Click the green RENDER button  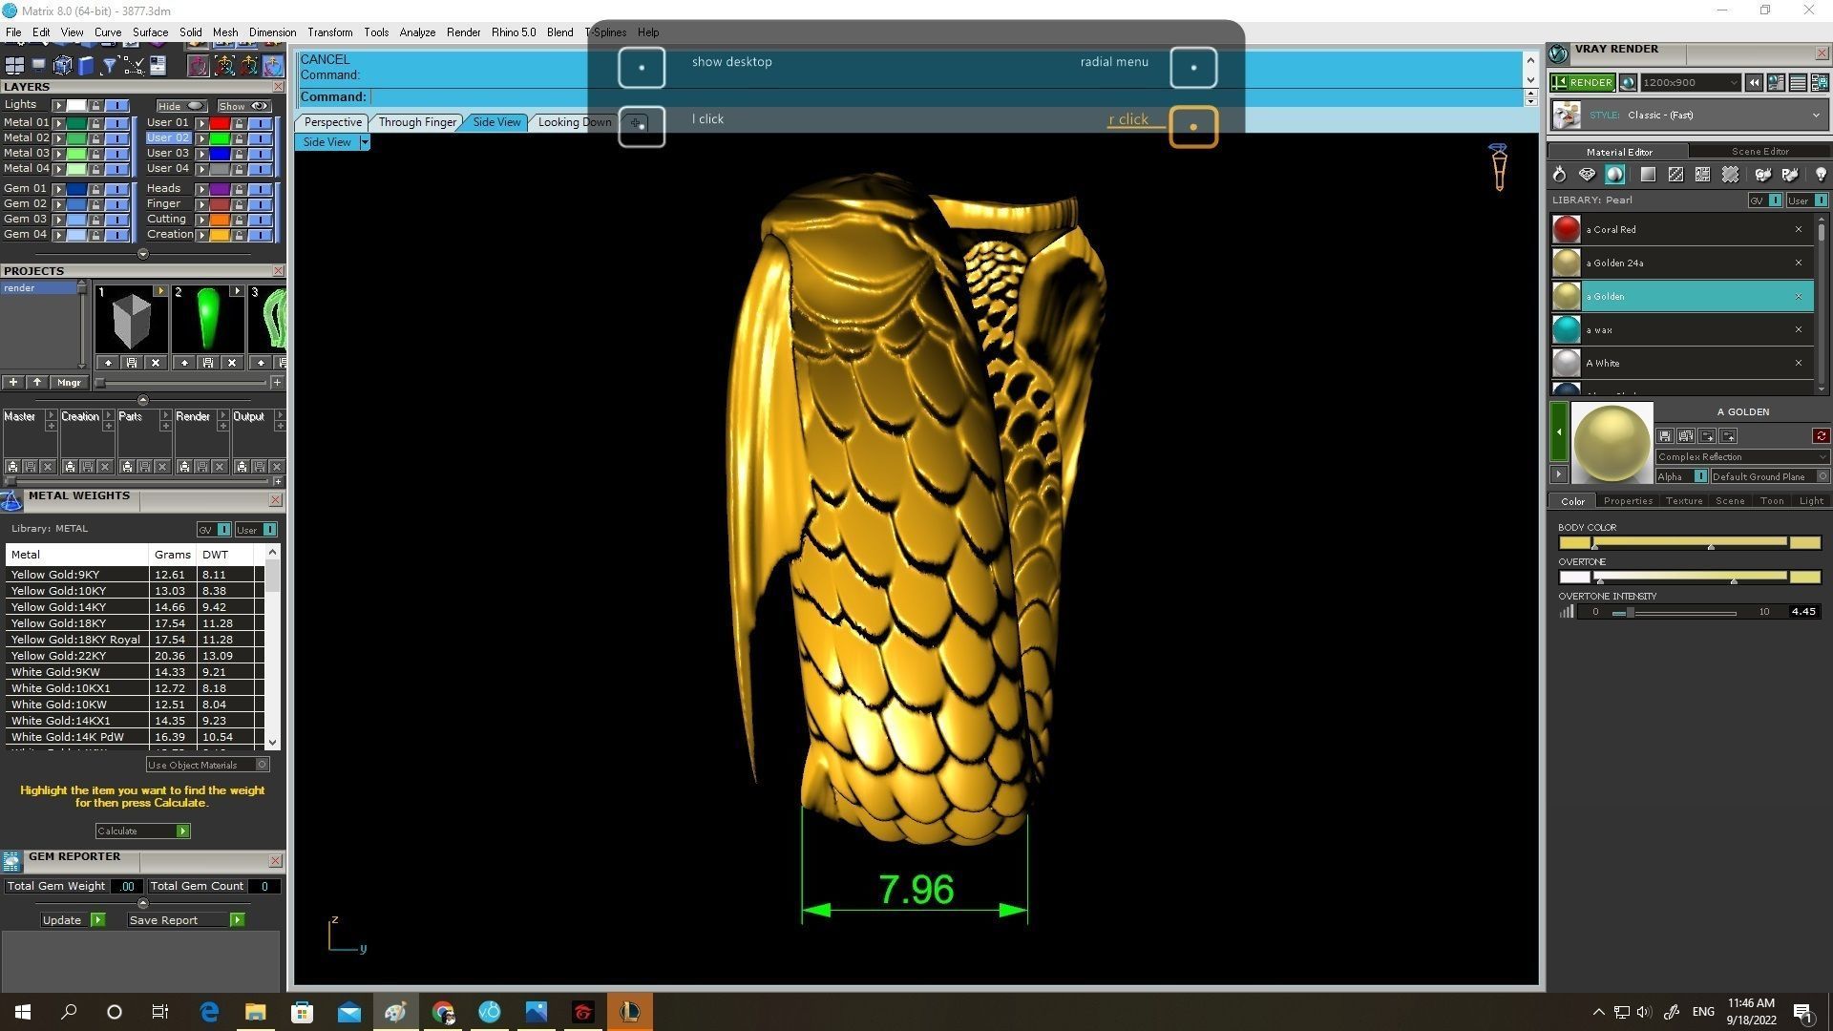pos(1582,83)
